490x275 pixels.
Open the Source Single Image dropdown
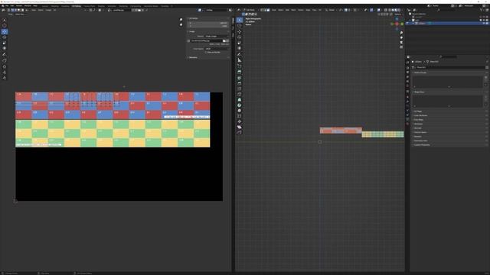pyautogui.click(x=217, y=36)
